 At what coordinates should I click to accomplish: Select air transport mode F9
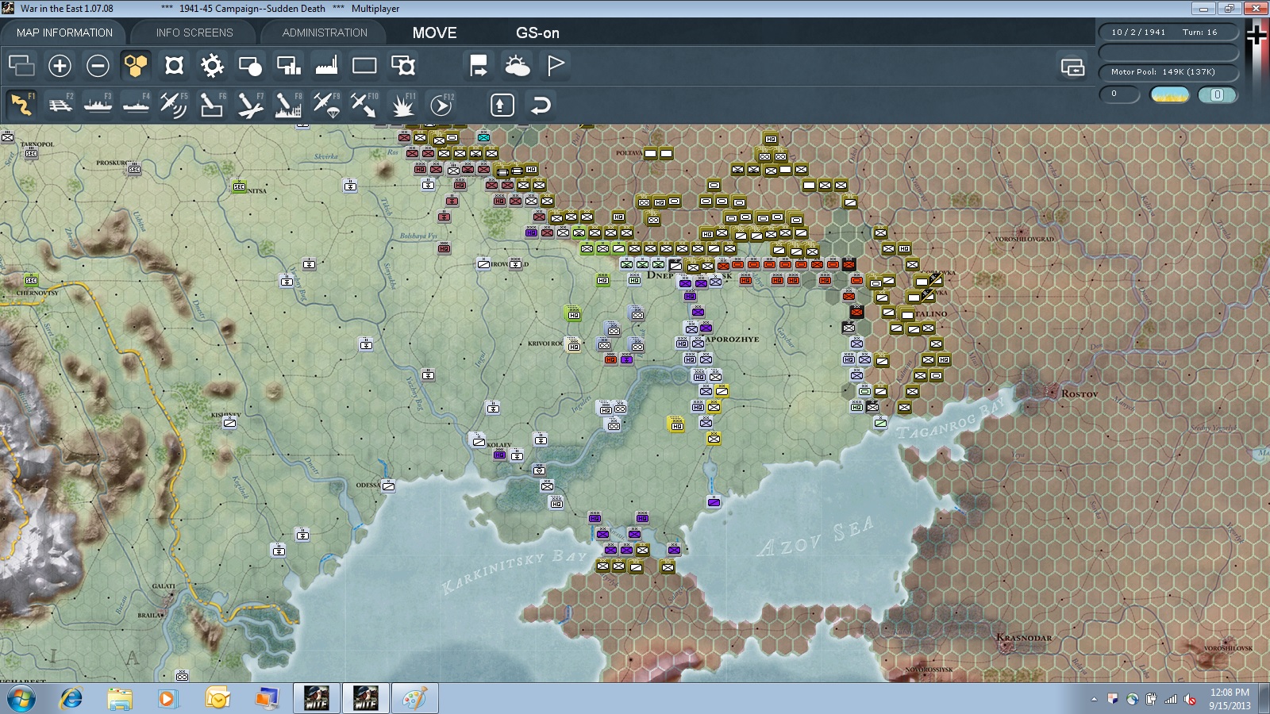tap(326, 105)
